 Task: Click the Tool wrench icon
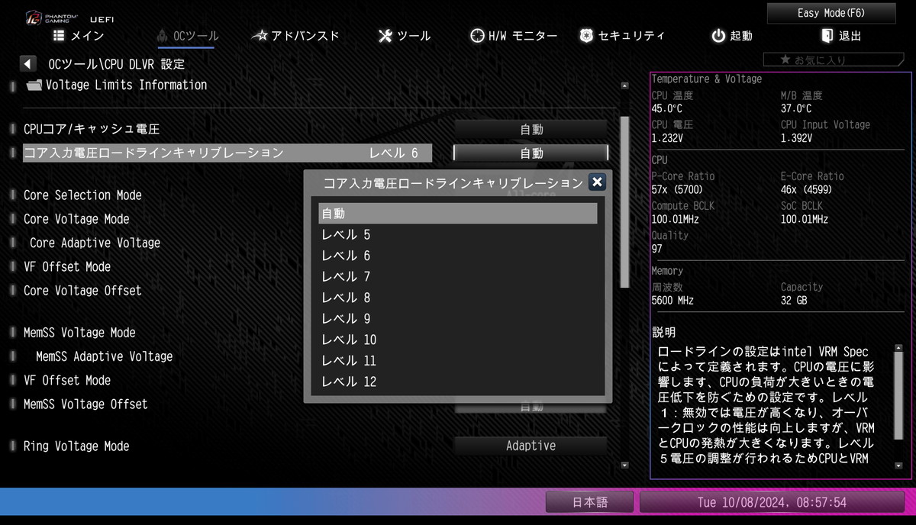pos(385,35)
